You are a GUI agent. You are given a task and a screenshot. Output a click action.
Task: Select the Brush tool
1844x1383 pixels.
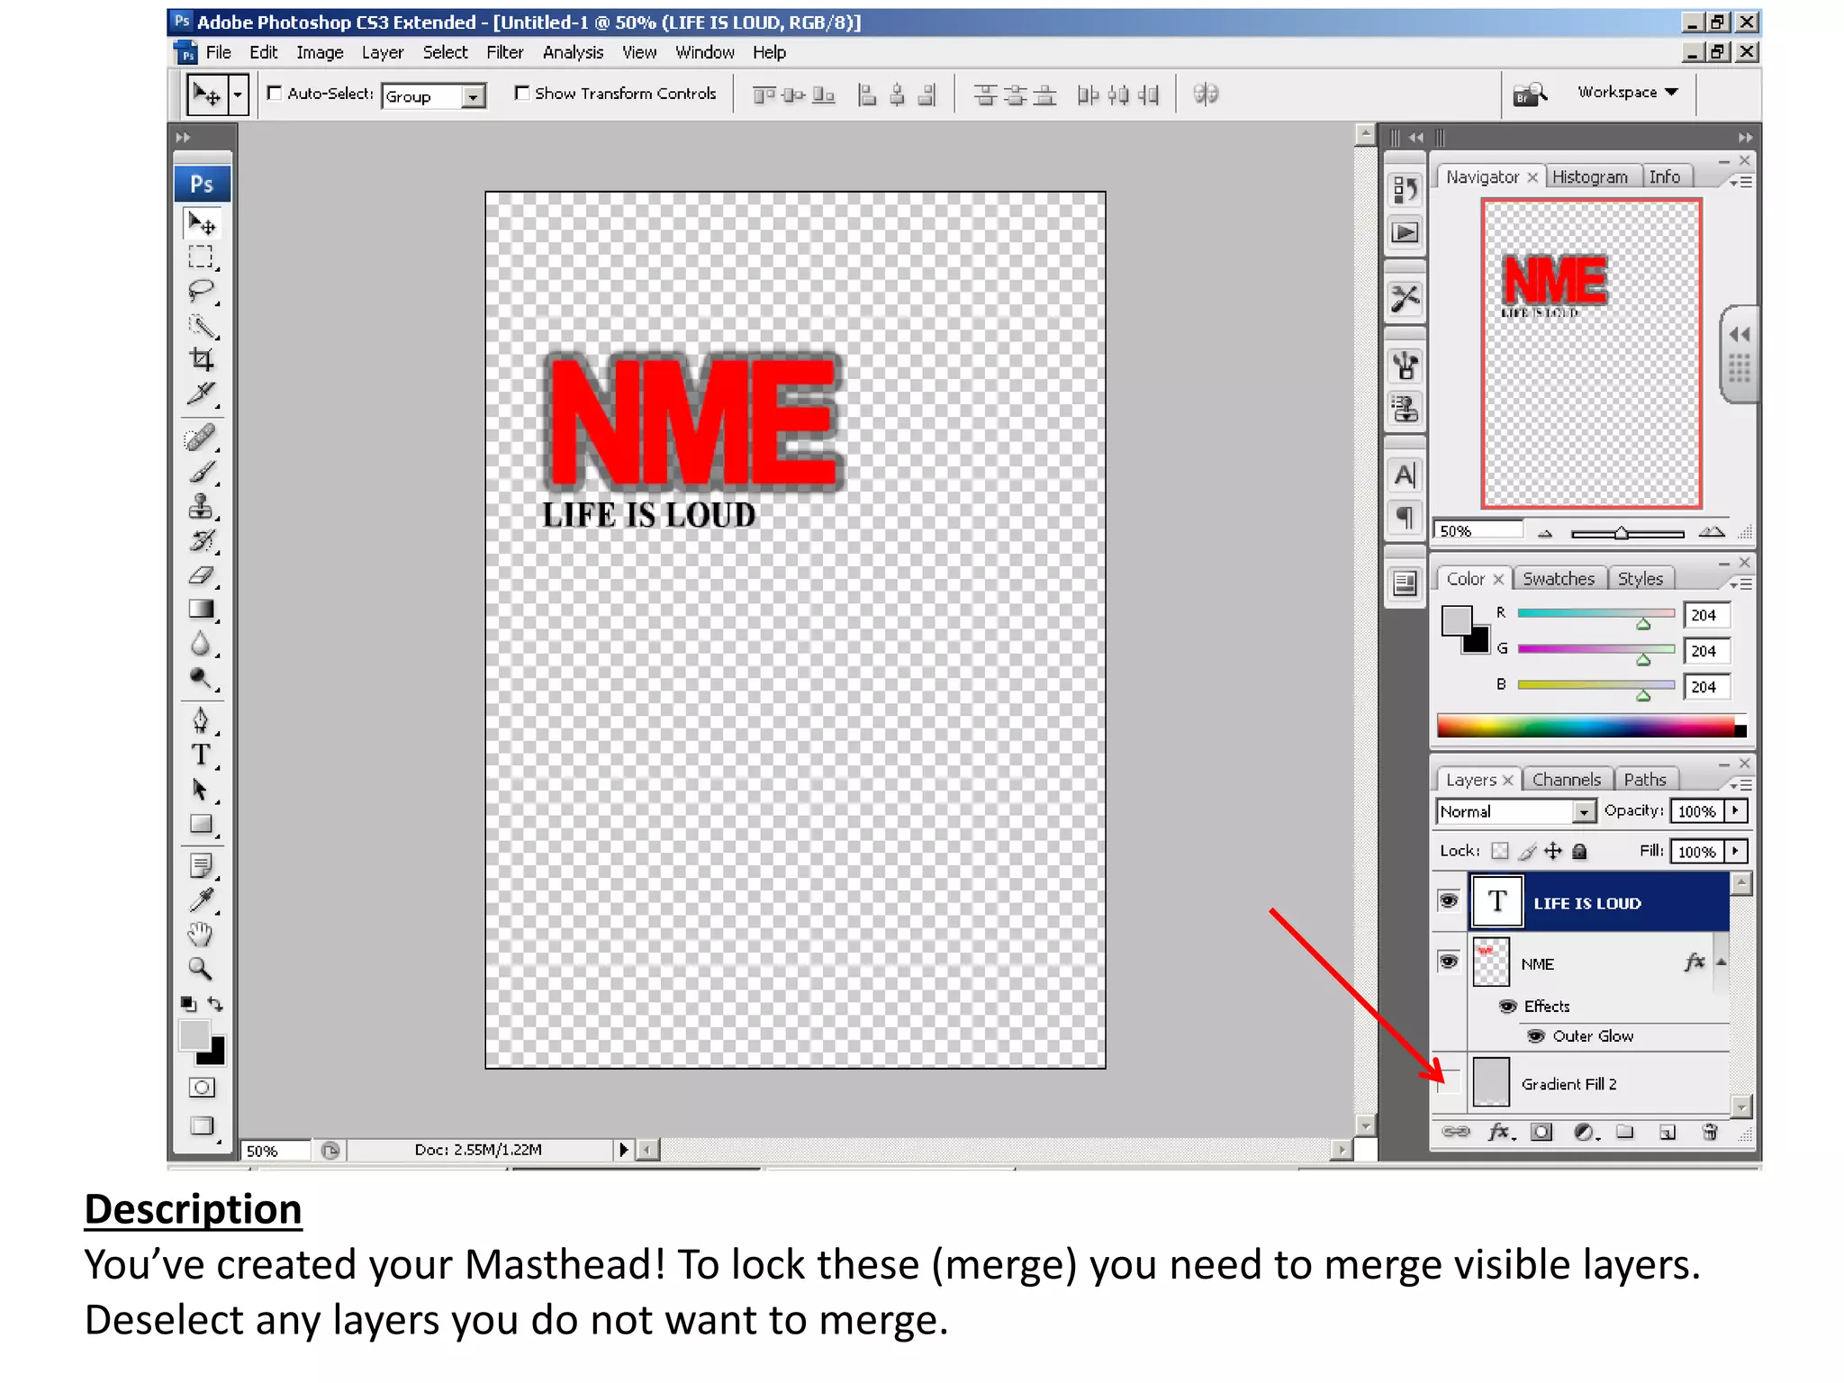(201, 473)
